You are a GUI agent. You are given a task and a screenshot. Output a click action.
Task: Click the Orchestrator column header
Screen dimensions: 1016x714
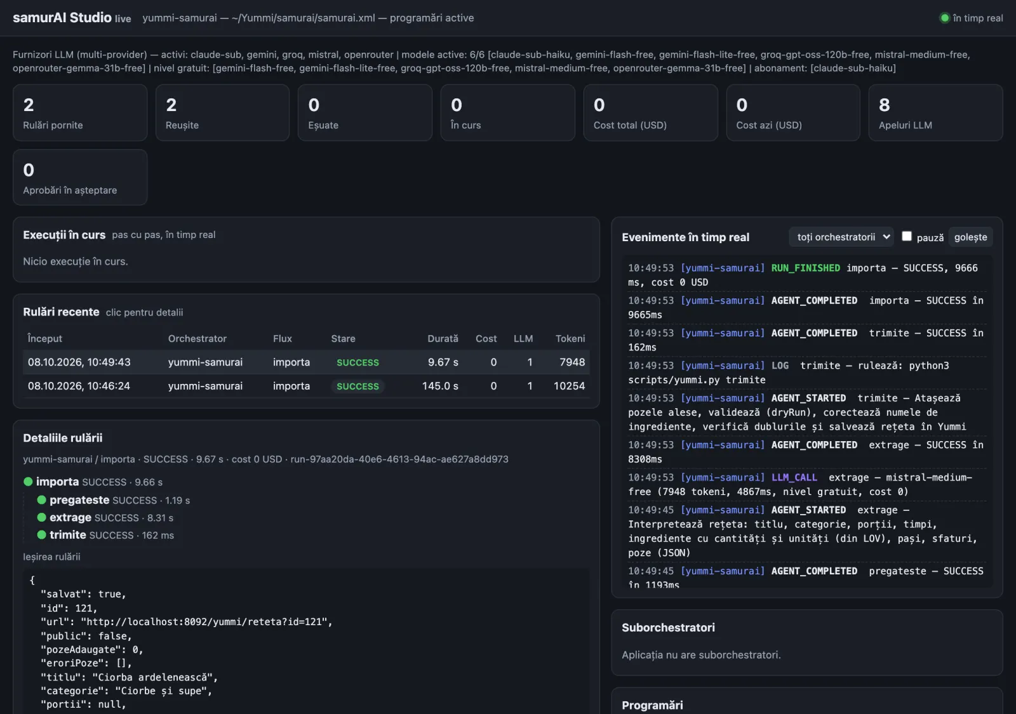[x=197, y=339]
